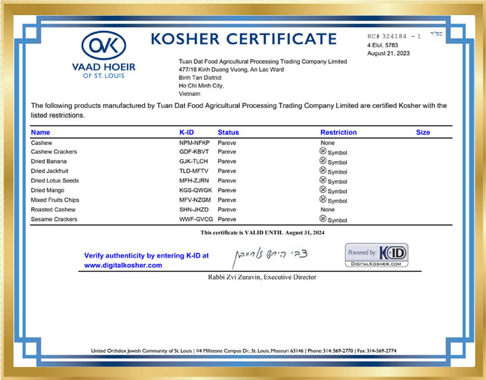Click the OK symbol in Dried Banana row

[x=323, y=161]
